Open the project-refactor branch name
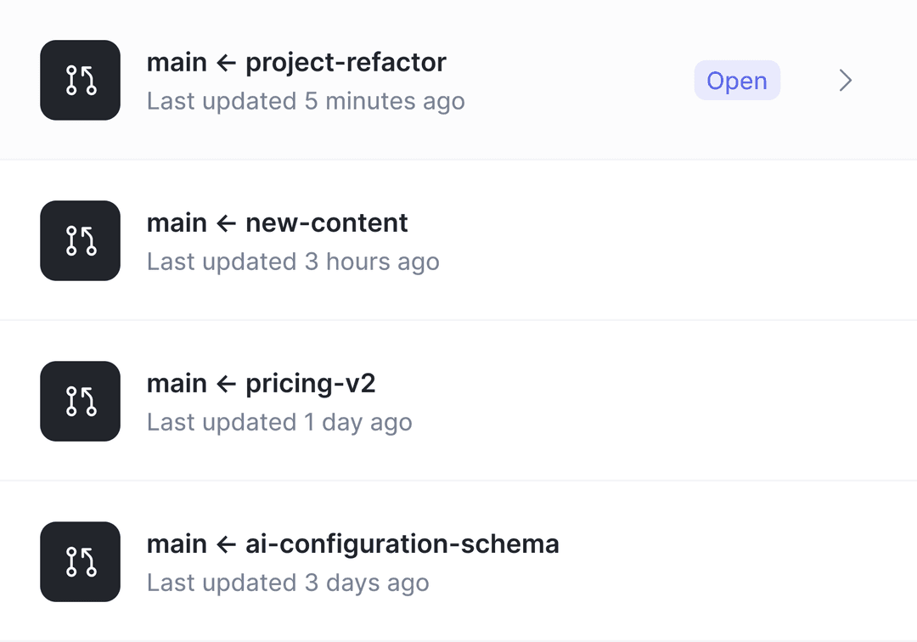Viewport: 917px width, 642px height. tap(346, 63)
